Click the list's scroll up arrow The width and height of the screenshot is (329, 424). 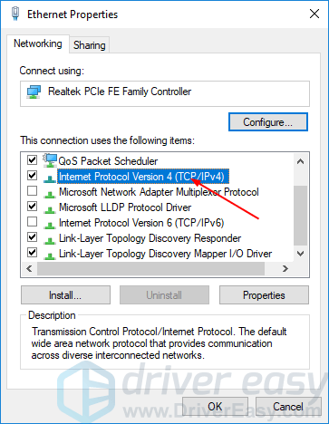(x=300, y=161)
